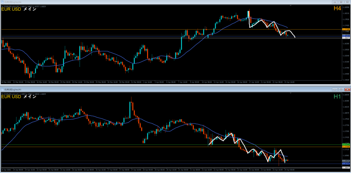Viewport: 351px width, 173px height.
Task: Click the blue 1.16749 price tag on H1
Action: [x=346, y=164]
